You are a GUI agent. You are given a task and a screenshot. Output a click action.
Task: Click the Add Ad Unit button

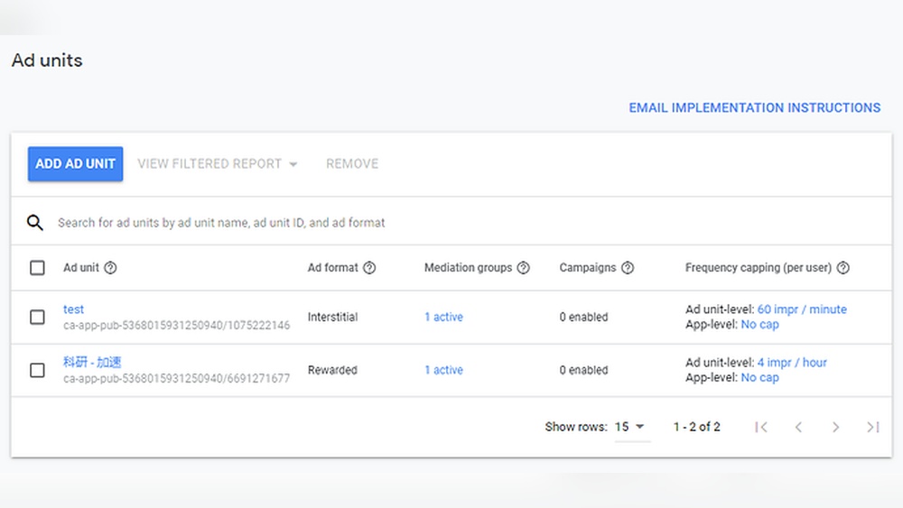76,164
